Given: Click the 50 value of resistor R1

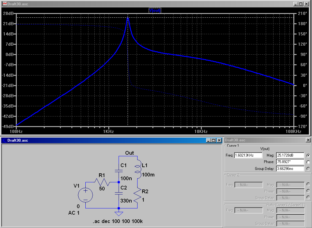Looking at the screenshot, I should coord(102,189).
